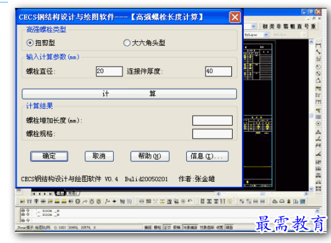Screen dimensions: 331x243
Task: Click the drawing area scroll-down arrow
Action: point(311,189)
